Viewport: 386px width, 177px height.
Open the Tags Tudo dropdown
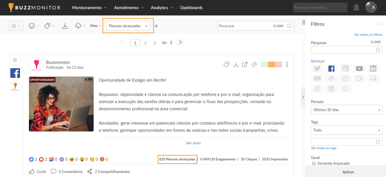[x=346, y=130]
